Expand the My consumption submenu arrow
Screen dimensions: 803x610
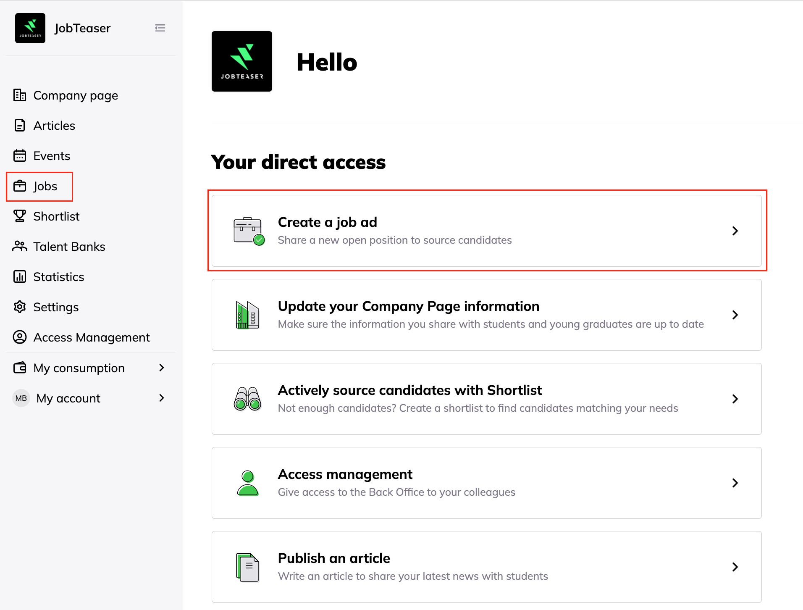pyautogui.click(x=162, y=368)
